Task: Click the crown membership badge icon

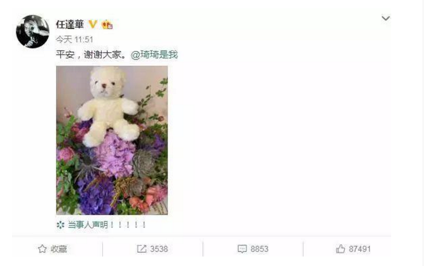Action: point(107,25)
